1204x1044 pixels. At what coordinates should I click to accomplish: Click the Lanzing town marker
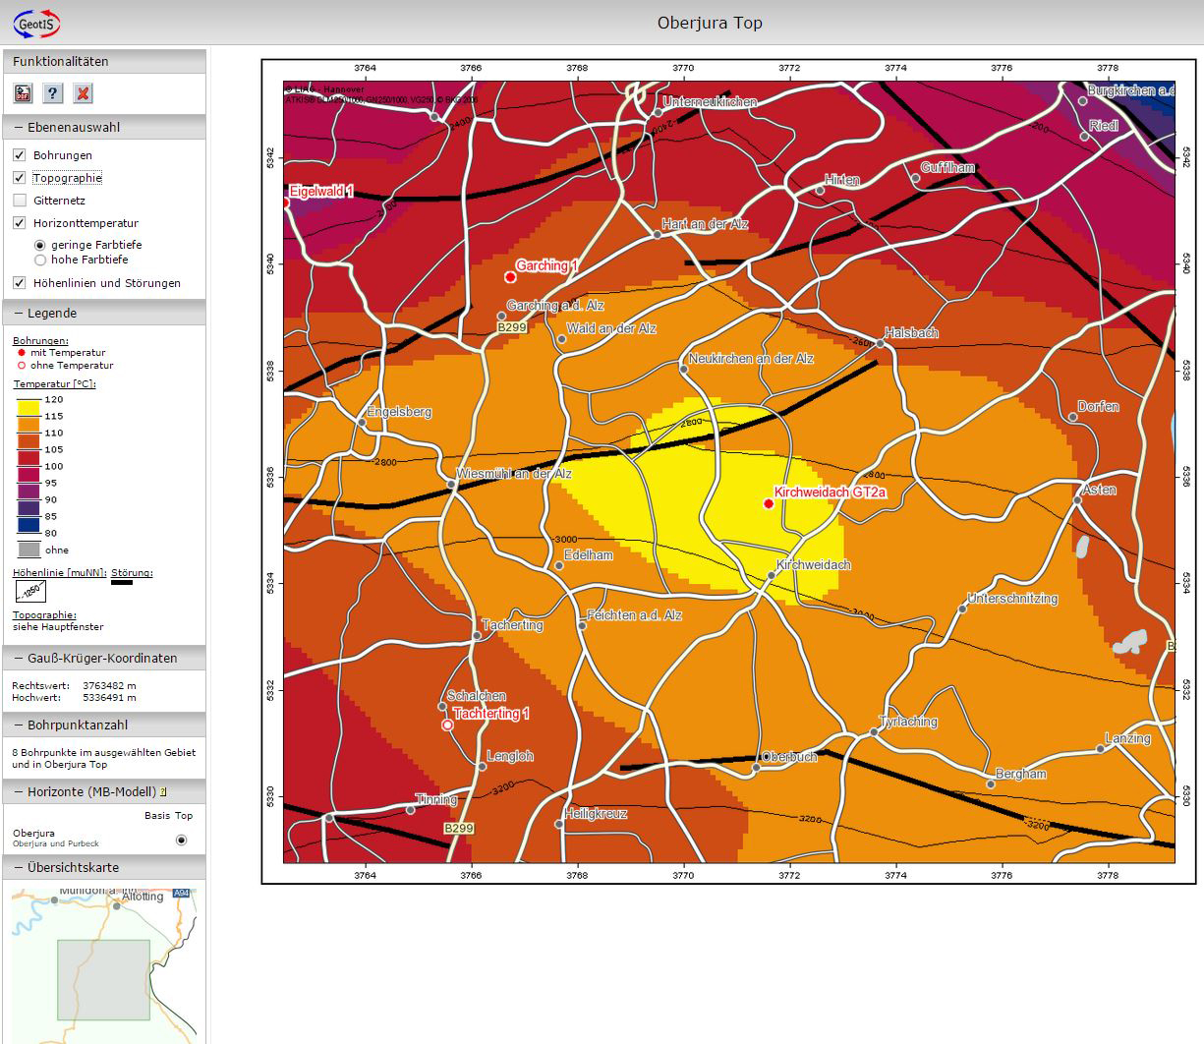1101,749
